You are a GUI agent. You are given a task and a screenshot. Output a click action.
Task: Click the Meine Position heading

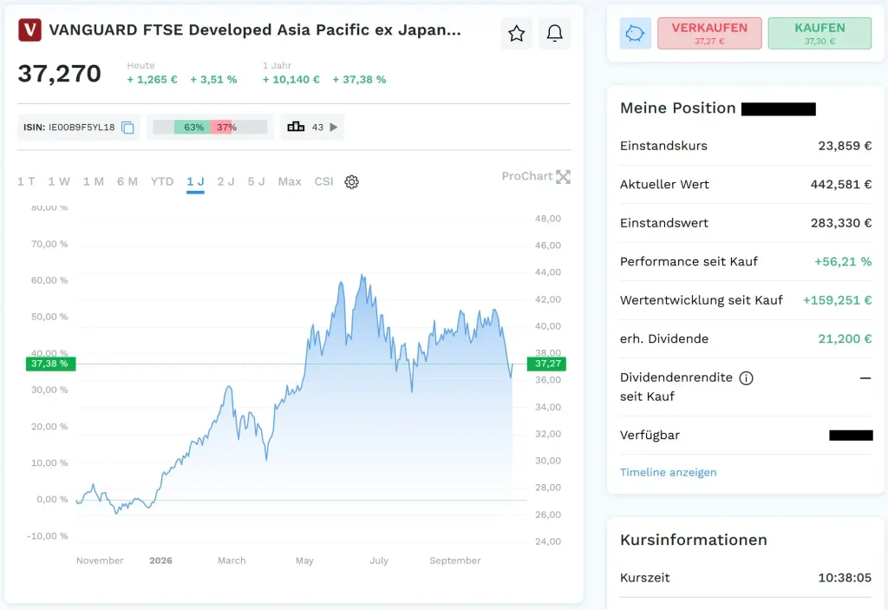(x=678, y=108)
